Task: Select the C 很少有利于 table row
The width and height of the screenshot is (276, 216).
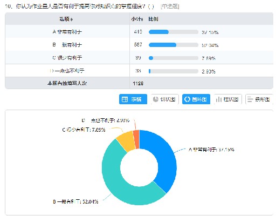Action: (139, 58)
